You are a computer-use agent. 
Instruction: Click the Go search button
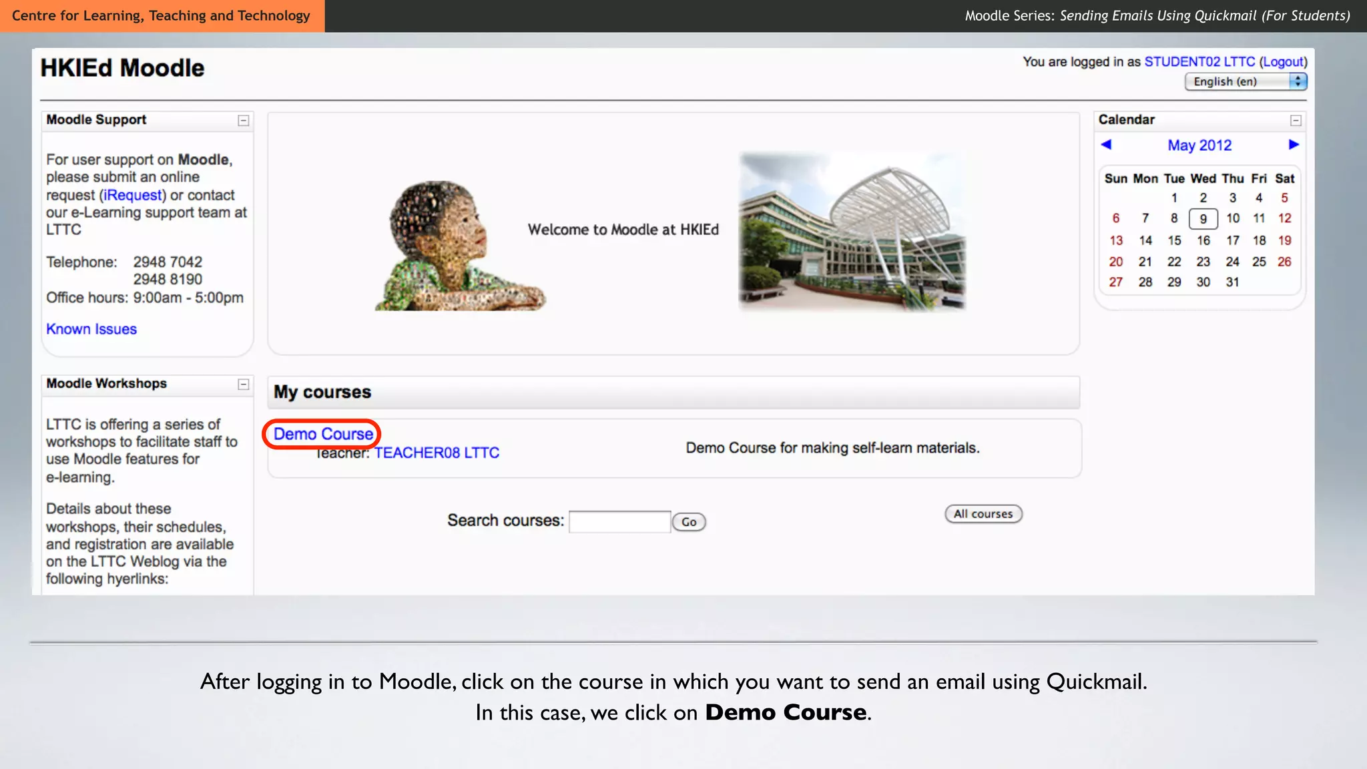(689, 522)
